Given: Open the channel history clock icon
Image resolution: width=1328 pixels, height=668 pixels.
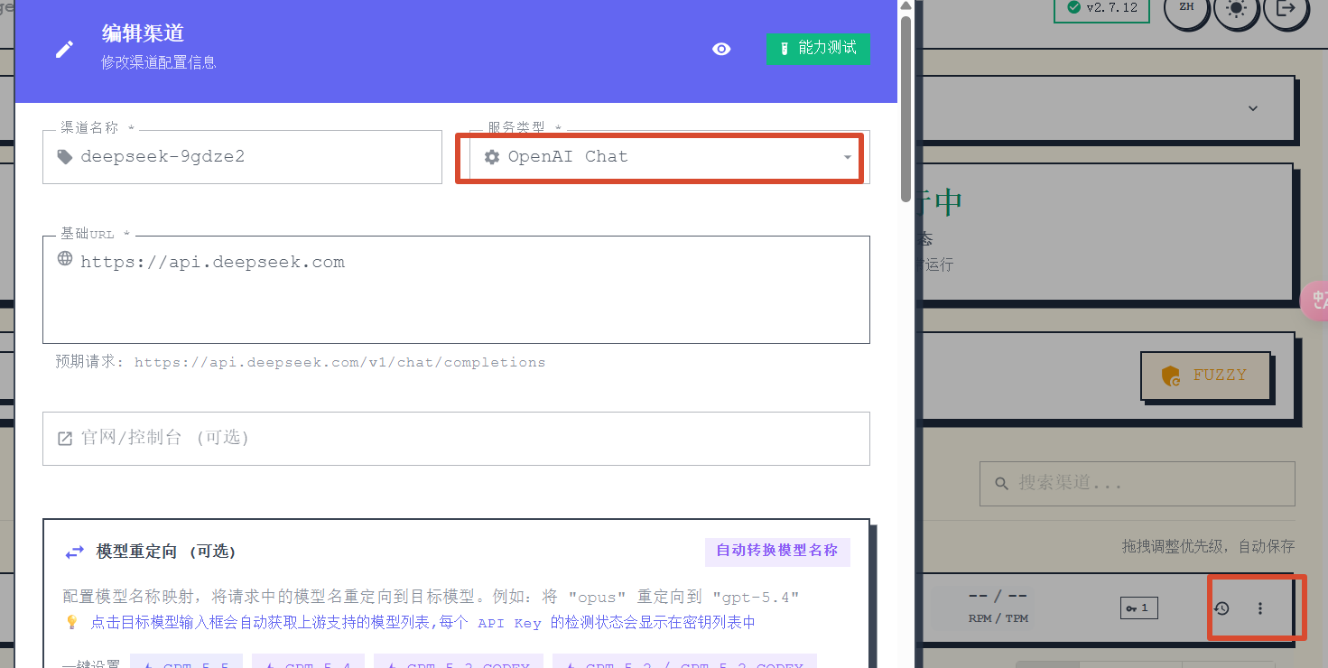Looking at the screenshot, I should pyautogui.click(x=1221, y=608).
